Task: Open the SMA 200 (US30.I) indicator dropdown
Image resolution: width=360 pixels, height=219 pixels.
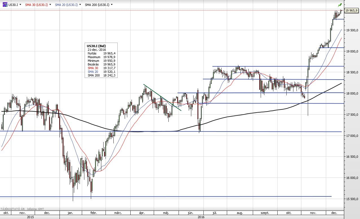Action: [x=112, y=5]
